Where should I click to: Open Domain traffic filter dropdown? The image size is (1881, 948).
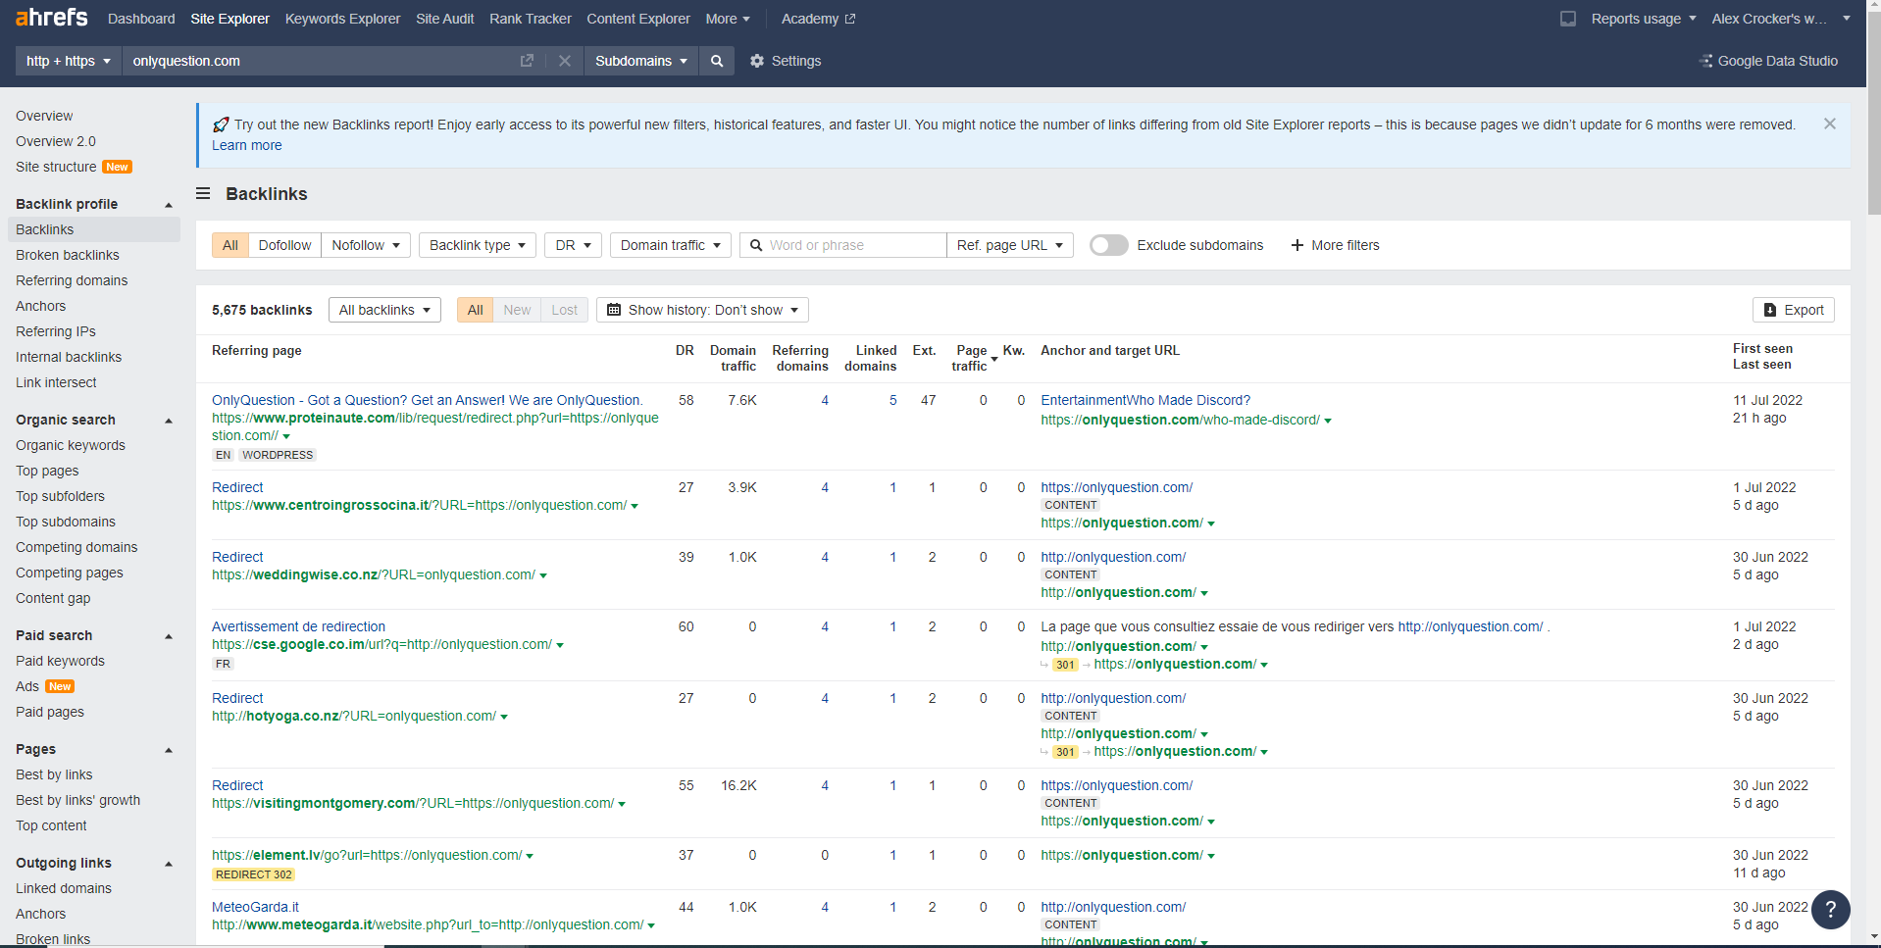tap(671, 245)
